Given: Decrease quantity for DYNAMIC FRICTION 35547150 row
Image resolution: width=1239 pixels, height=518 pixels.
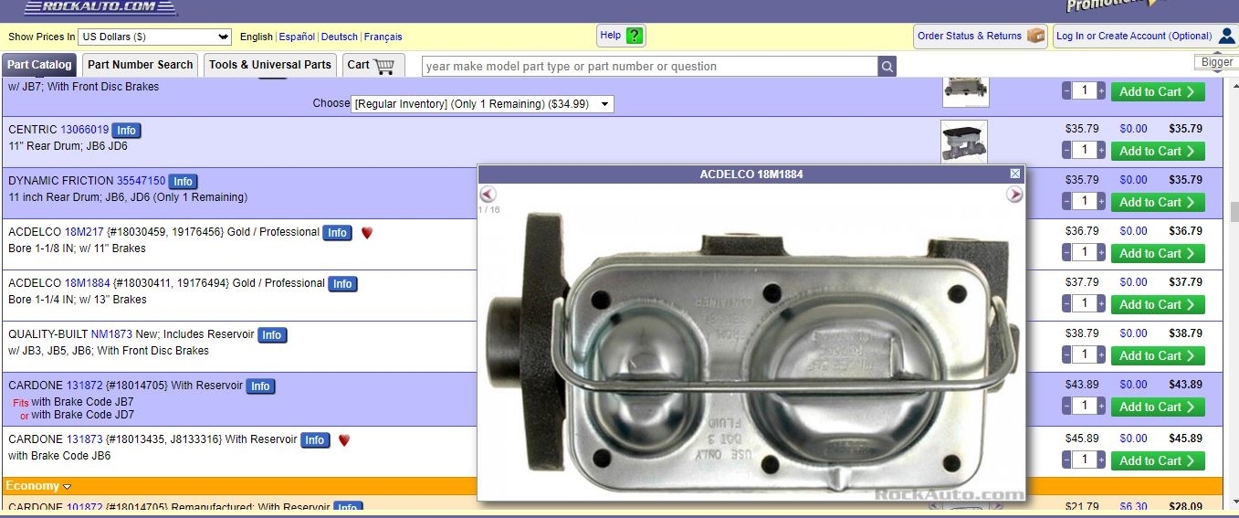Looking at the screenshot, I should click(x=1066, y=201).
